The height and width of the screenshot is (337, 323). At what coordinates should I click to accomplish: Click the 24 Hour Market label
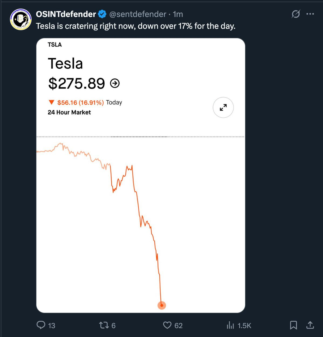[x=69, y=112]
